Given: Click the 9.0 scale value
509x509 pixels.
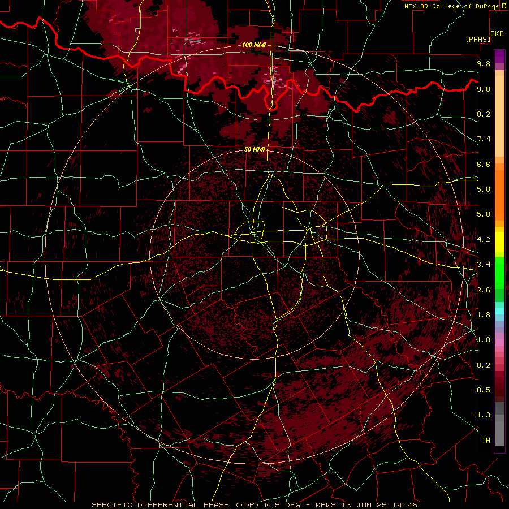Looking at the screenshot, I should pos(484,89).
